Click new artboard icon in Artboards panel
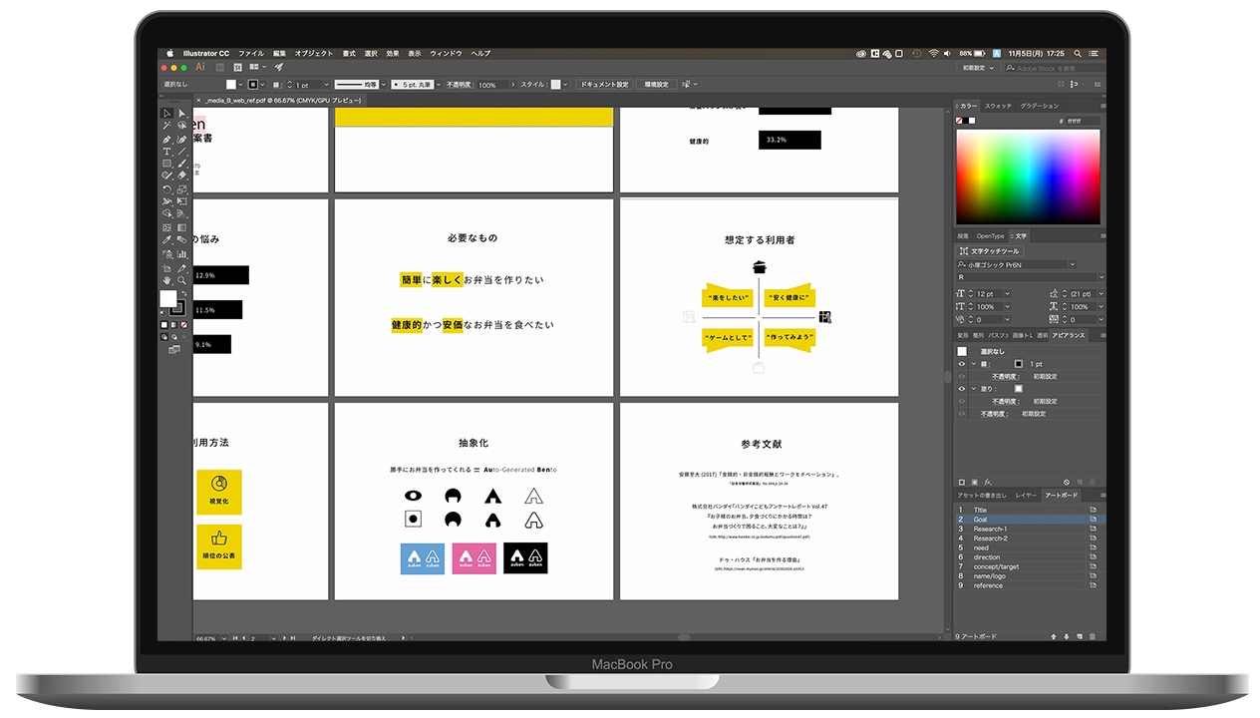The width and height of the screenshot is (1260, 718). 1080,636
